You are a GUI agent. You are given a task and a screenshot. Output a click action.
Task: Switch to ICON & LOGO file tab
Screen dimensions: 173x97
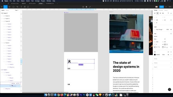click(x=15, y=4)
